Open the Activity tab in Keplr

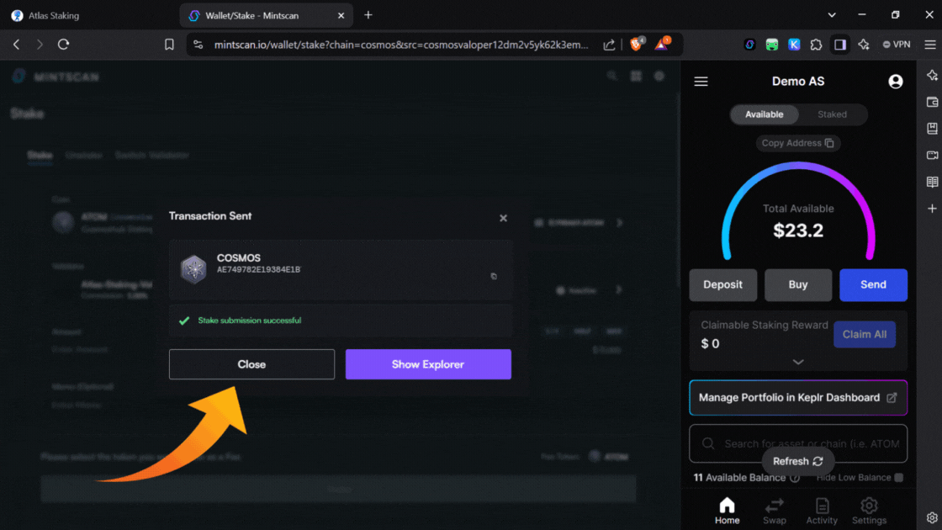coord(822,510)
